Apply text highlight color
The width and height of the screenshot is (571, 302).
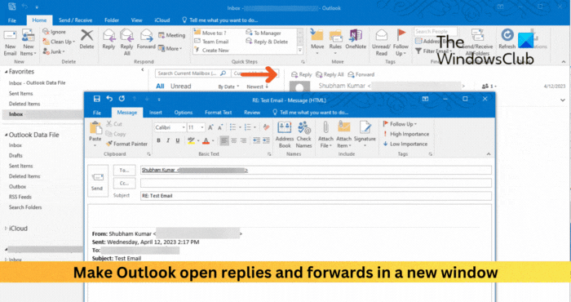[191, 140]
